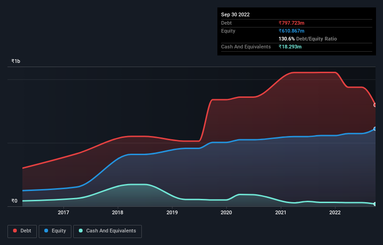This screenshot has width=383, height=245.
Task: Toggle the Equity series legend button
Action: [x=55, y=231]
